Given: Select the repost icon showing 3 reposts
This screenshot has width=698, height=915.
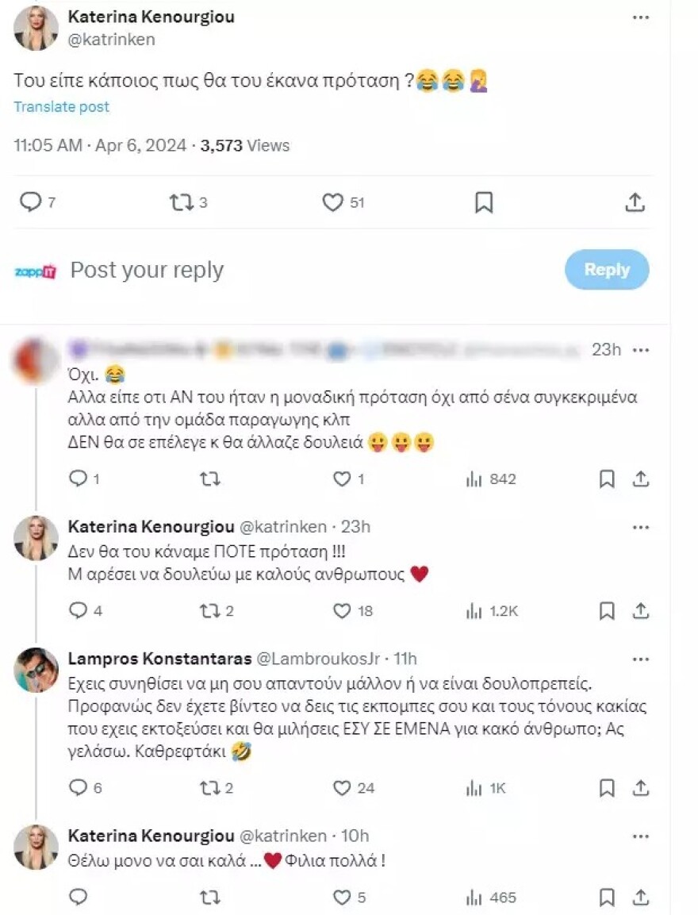Looking at the screenshot, I should 183,202.
